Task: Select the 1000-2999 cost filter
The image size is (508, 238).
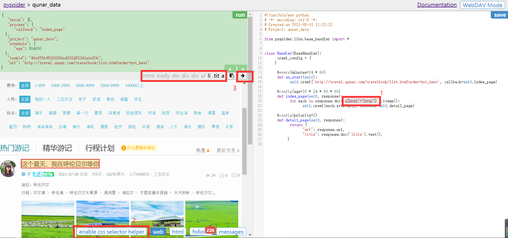Action: [x=60, y=86]
